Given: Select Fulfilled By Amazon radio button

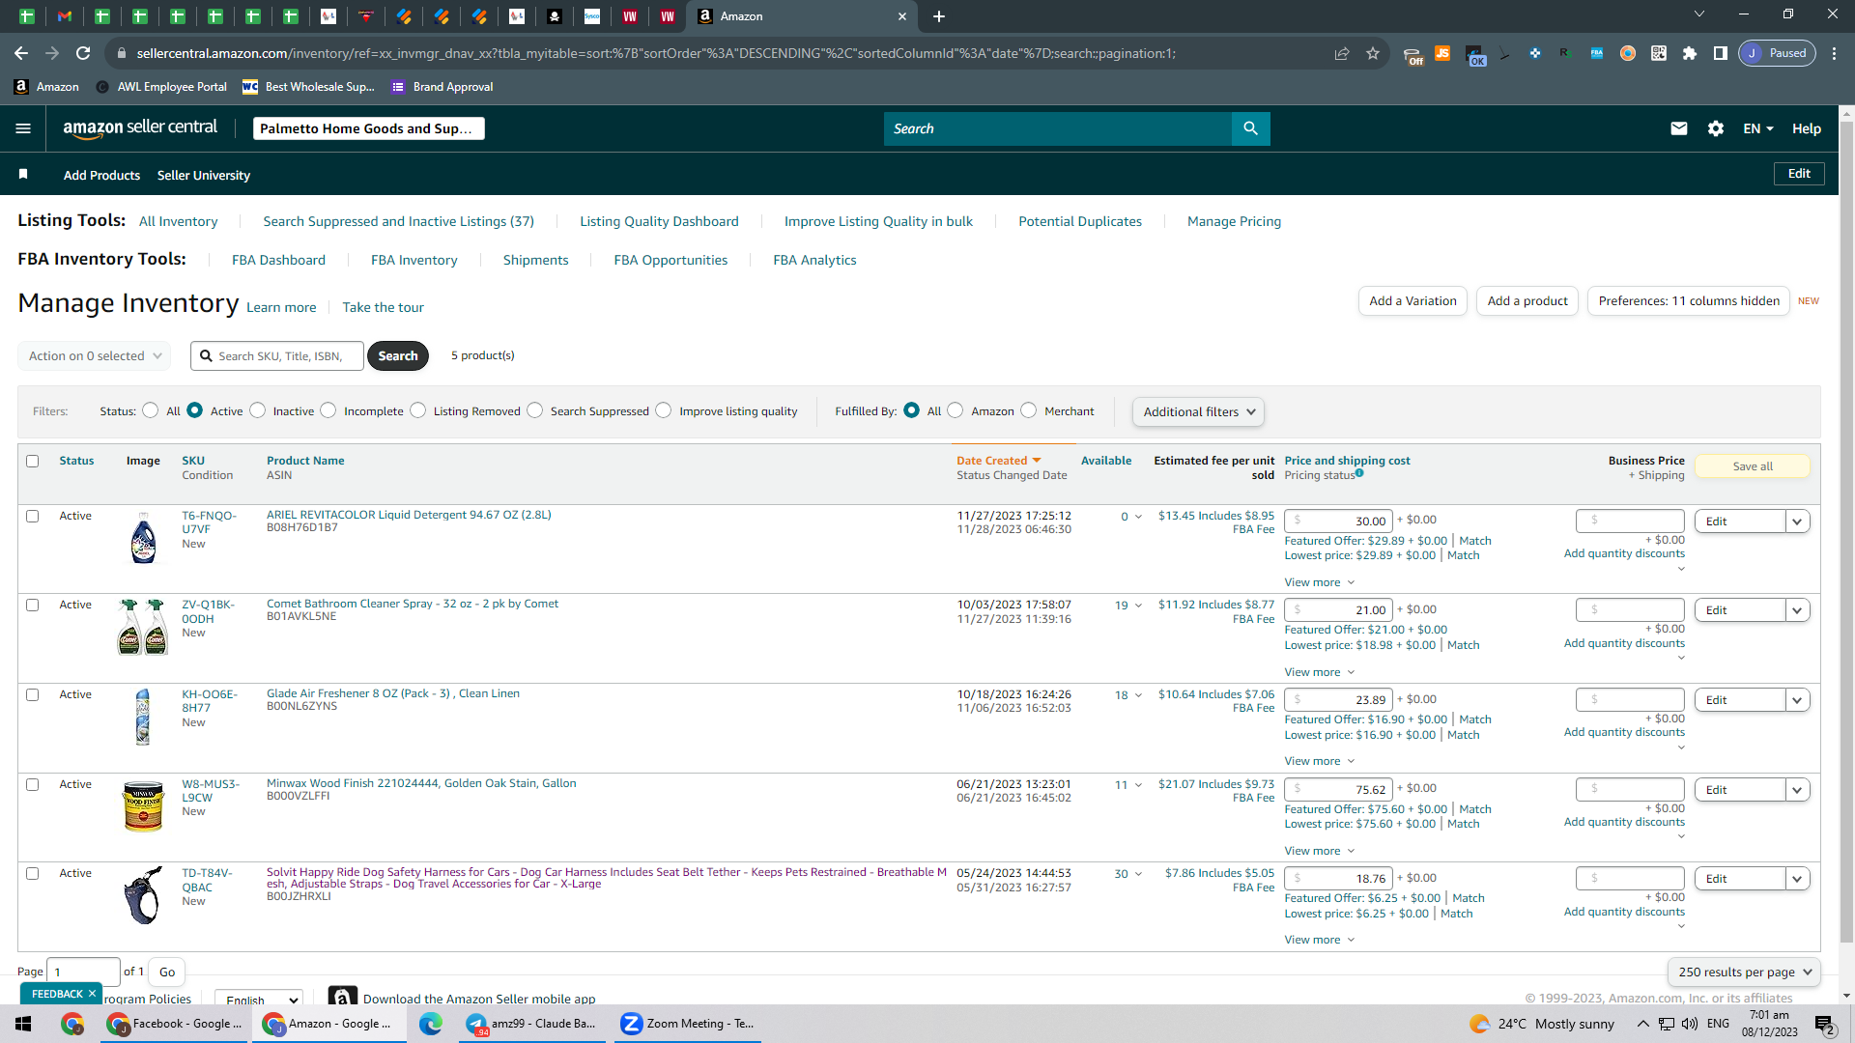Looking at the screenshot, I should point(955,410).
